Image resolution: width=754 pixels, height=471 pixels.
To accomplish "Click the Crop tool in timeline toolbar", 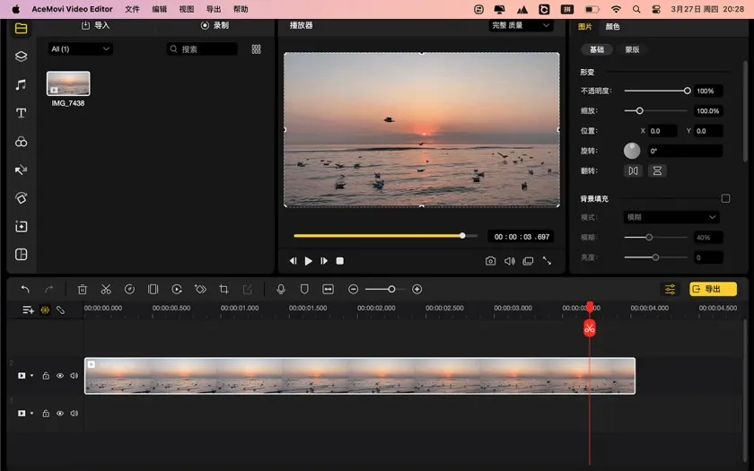I will tap(224, 289).
